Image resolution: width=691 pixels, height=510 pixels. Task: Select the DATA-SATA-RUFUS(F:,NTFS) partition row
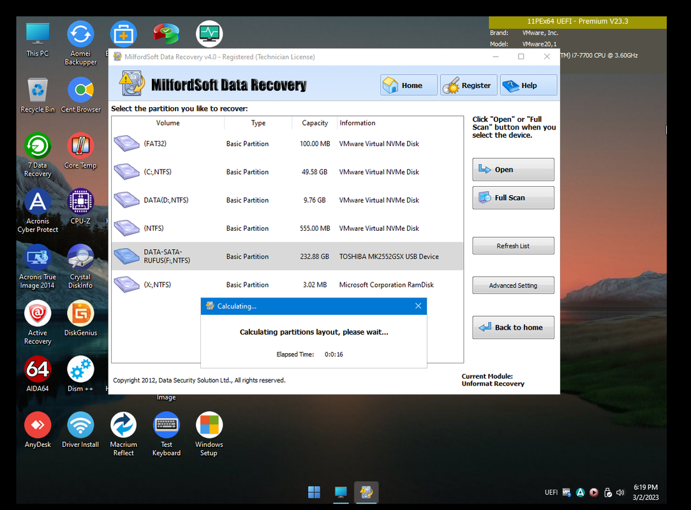click(x=287, y=256)
